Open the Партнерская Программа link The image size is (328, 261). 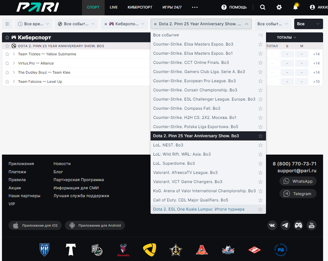click(x=79, y=180)
